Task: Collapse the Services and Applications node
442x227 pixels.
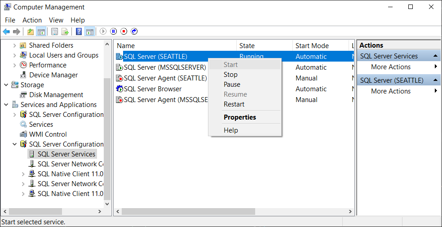Action: [x=6, y=105]
